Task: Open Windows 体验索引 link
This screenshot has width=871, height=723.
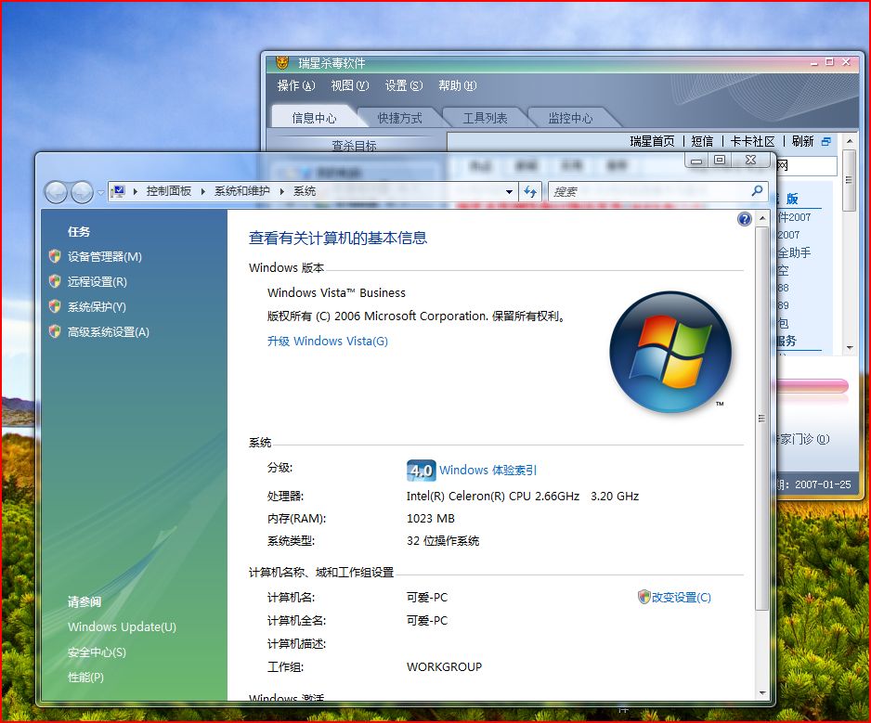Action: [487, 471]
